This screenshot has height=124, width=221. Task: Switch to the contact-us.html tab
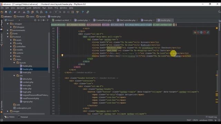pos(62,20)
